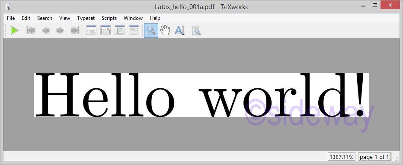403x165 pixels.
Task: Click the green Typeset play button
Action: (x=15, y=31)
